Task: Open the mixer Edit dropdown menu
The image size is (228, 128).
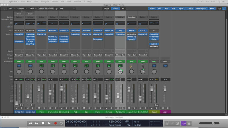Action: pyautogui.click(x=12, y=9)
